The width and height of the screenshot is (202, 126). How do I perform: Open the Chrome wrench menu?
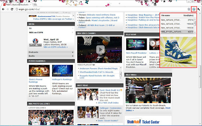click(199, 9)
